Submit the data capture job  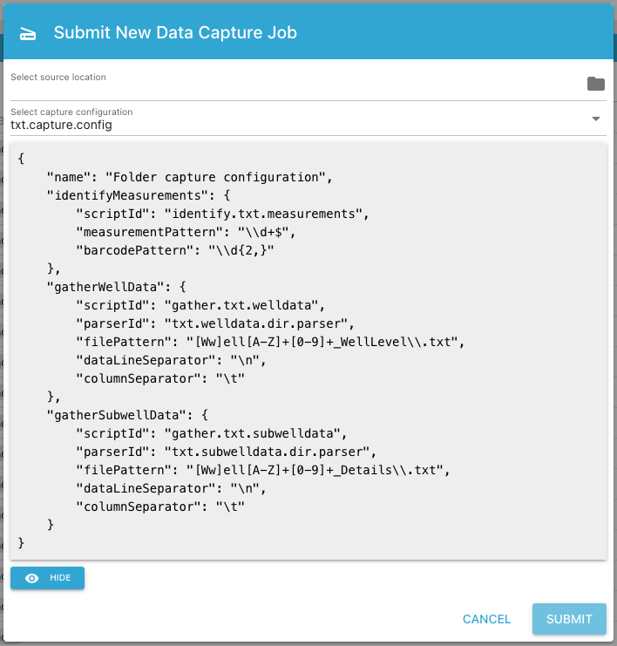(568, 619)
